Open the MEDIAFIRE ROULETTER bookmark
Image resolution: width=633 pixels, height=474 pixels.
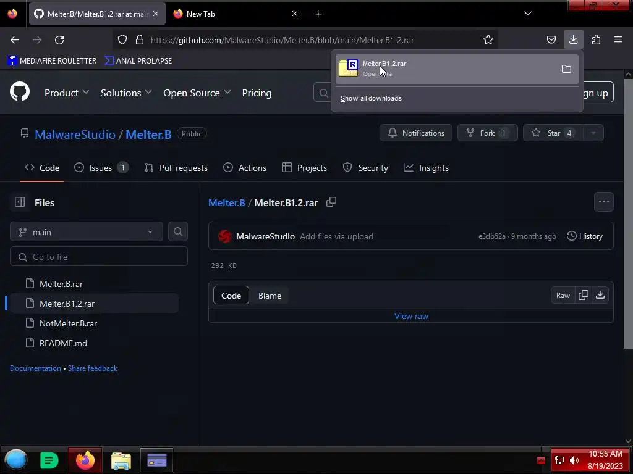(52, 61)
